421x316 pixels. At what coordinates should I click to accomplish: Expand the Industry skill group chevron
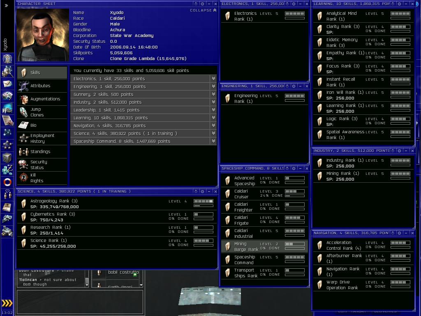coord(213,102)
